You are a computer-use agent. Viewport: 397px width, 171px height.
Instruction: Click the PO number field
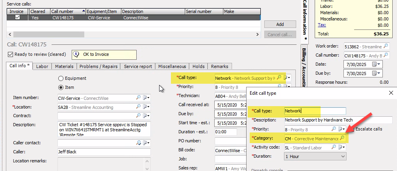[x=230, y=141]
